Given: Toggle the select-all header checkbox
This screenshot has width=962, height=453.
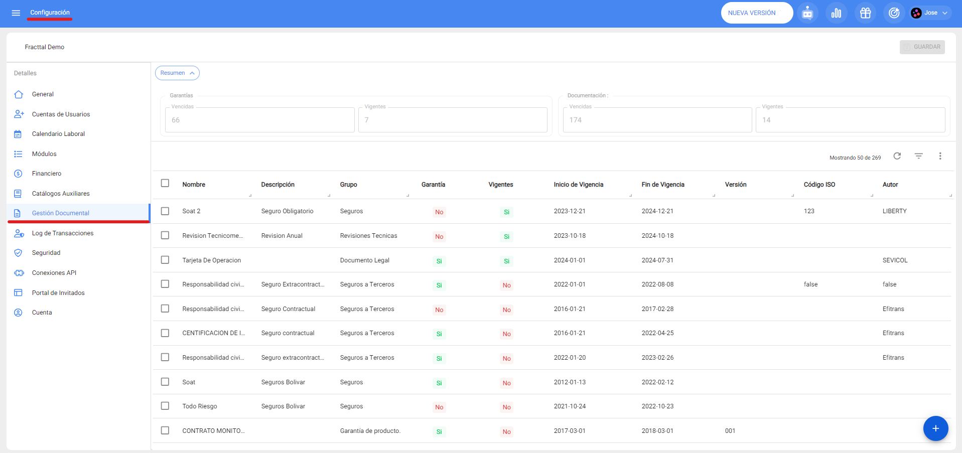Looking at the screenshot, I should tap(165, 183).
